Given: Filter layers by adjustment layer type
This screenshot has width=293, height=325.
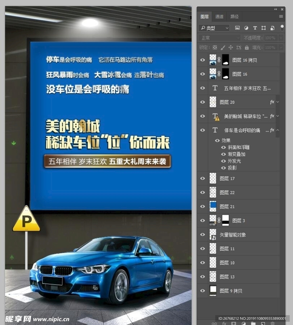Looking at the screenshot, I should 246,28.
